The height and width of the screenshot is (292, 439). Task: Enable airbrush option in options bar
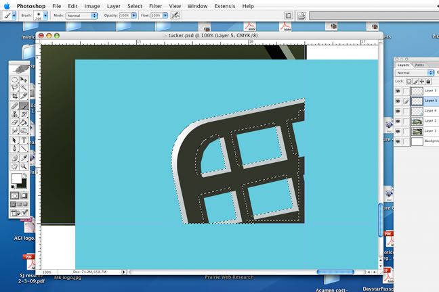(x=175, y=16)
